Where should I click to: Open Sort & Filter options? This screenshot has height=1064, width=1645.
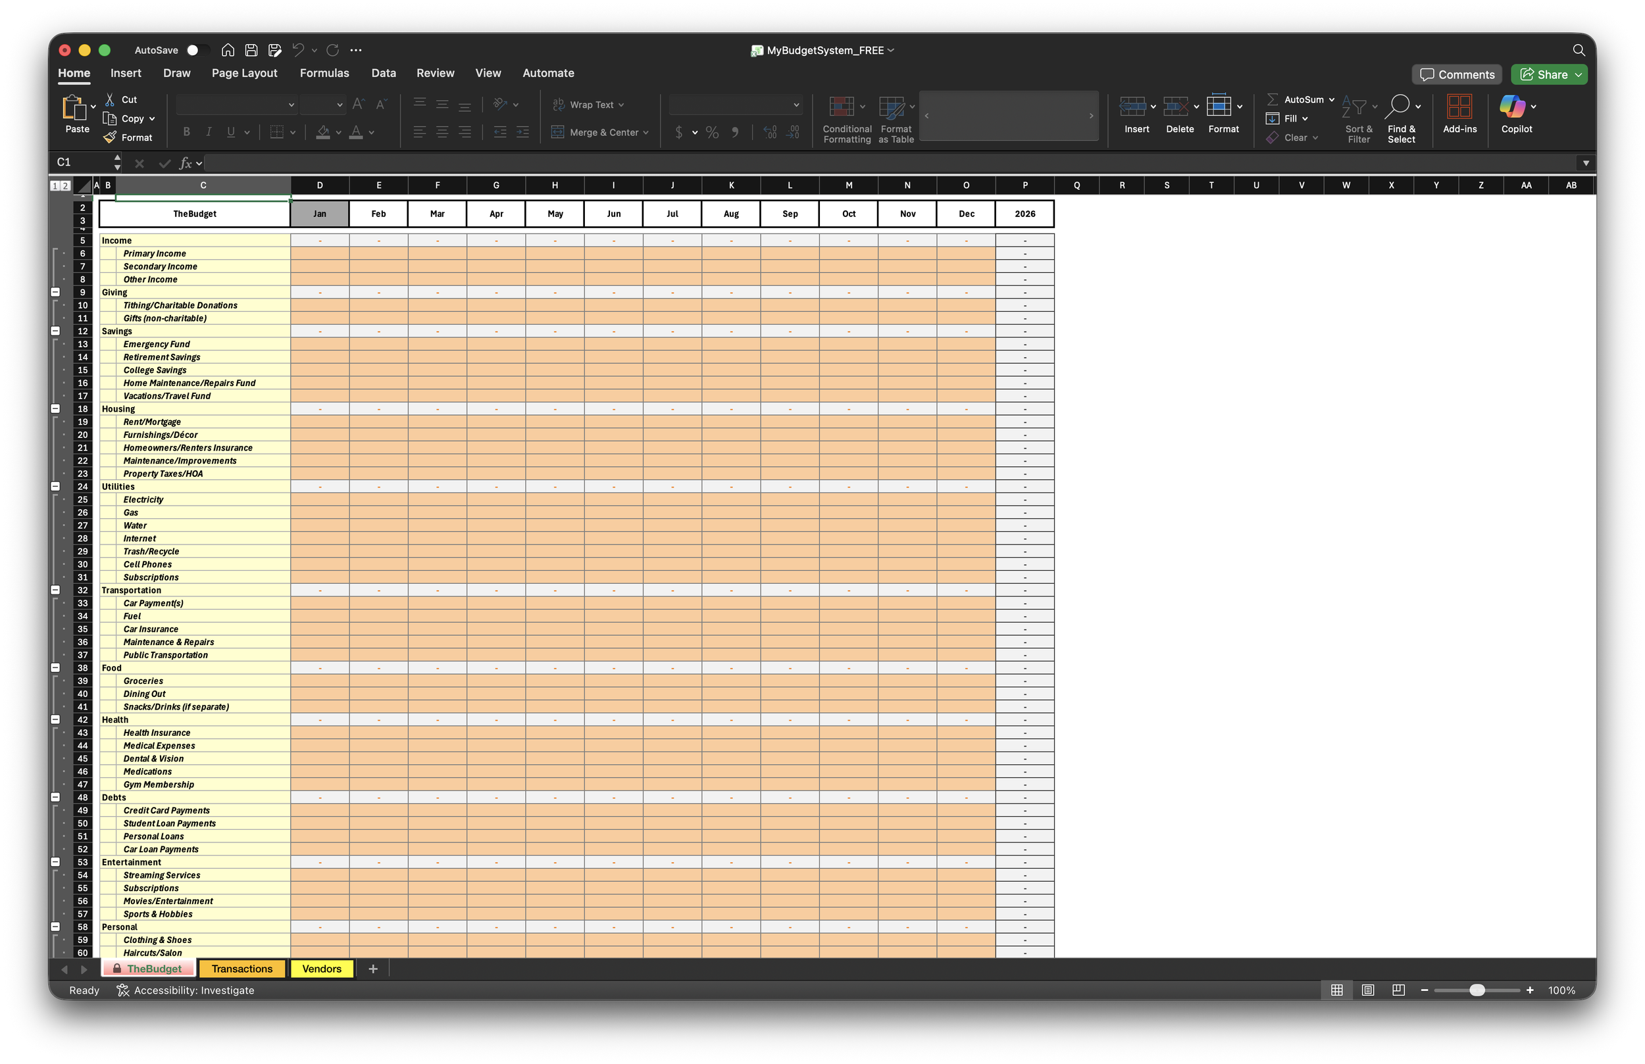tap(1357, 118)
